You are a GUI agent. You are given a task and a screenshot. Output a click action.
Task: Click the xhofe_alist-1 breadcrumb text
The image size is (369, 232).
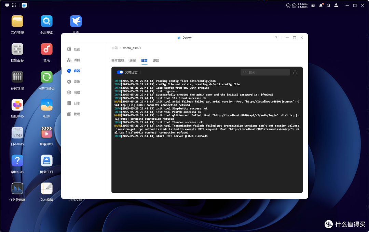pyautogui.click(x=132, y=48)
